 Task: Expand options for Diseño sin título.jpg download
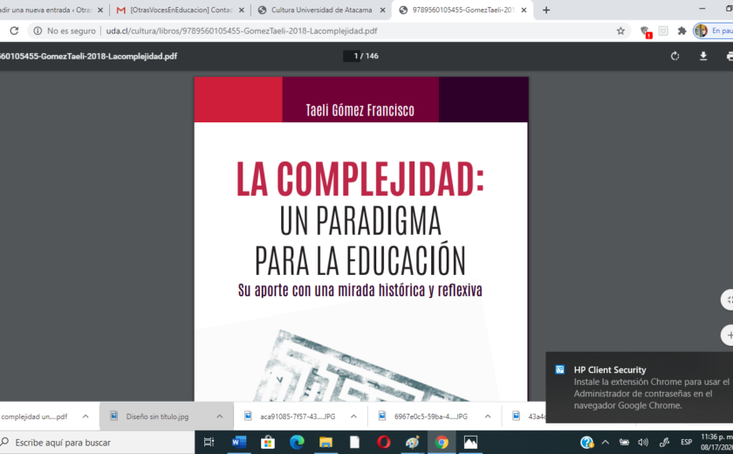click(220, 416)
